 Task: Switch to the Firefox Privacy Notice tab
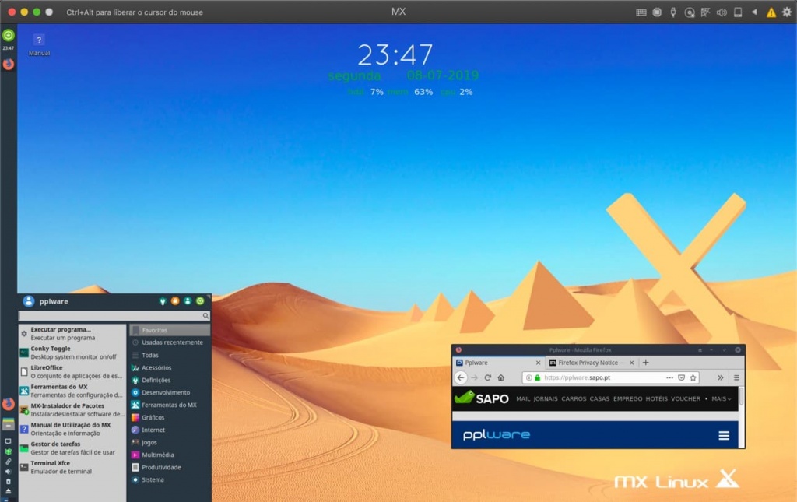click(590, 363)
